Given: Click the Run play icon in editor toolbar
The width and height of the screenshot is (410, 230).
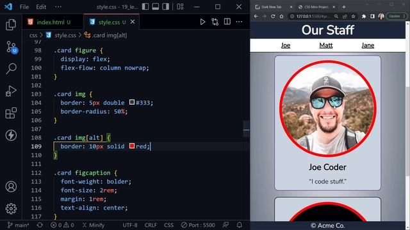Looking at the screenshot, I should pos(202,22).
